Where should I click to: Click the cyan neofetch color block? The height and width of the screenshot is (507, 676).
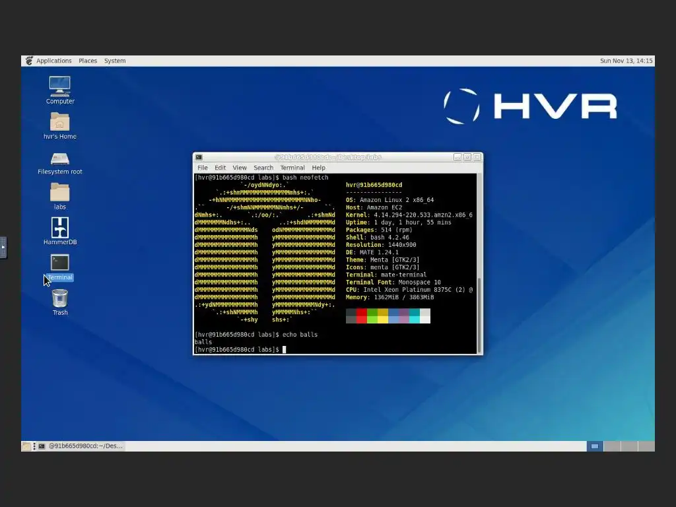(x=415, y=316)
